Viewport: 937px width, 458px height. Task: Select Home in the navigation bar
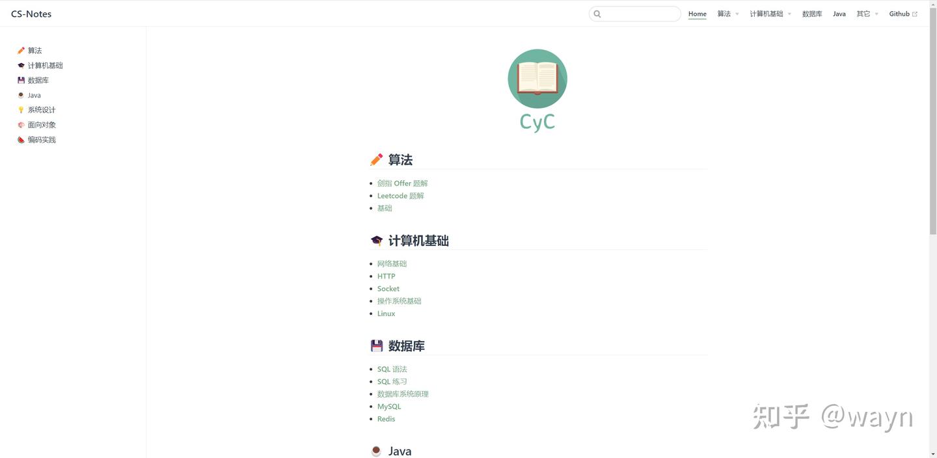tap(697, 14)
